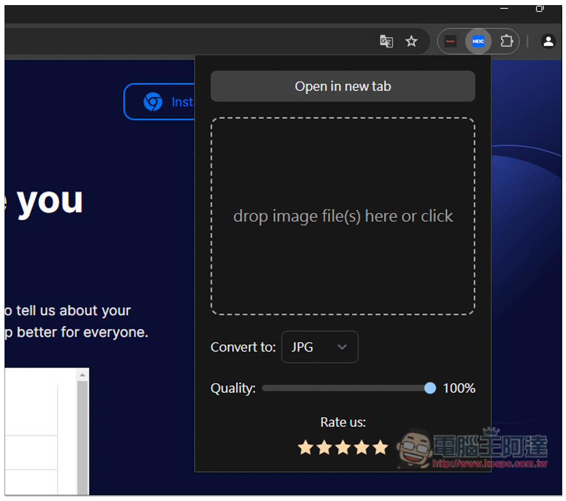The image size is (566, 501).
Task: Rate with the fourth star
Action: tap(362, 447)
